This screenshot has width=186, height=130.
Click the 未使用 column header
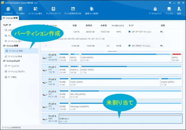104,25
